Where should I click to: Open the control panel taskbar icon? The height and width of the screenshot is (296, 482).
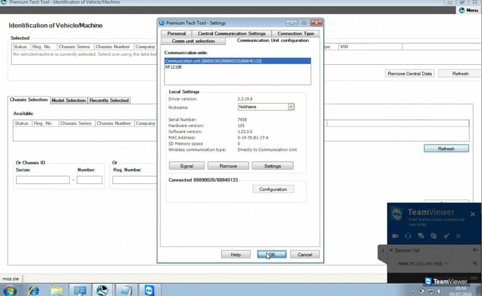click(x=80, y=290)
